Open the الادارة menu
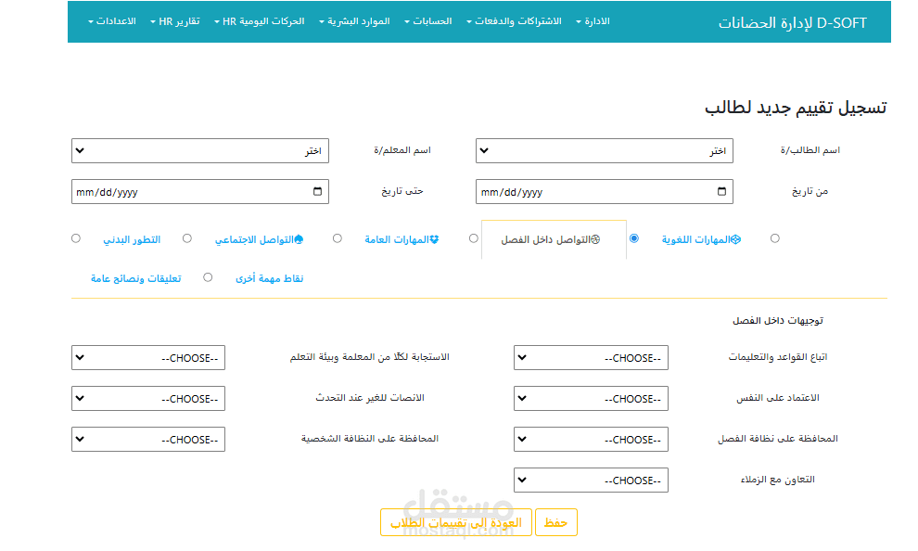The height and width of the screenshot is (551, 918). coord(593,21)
